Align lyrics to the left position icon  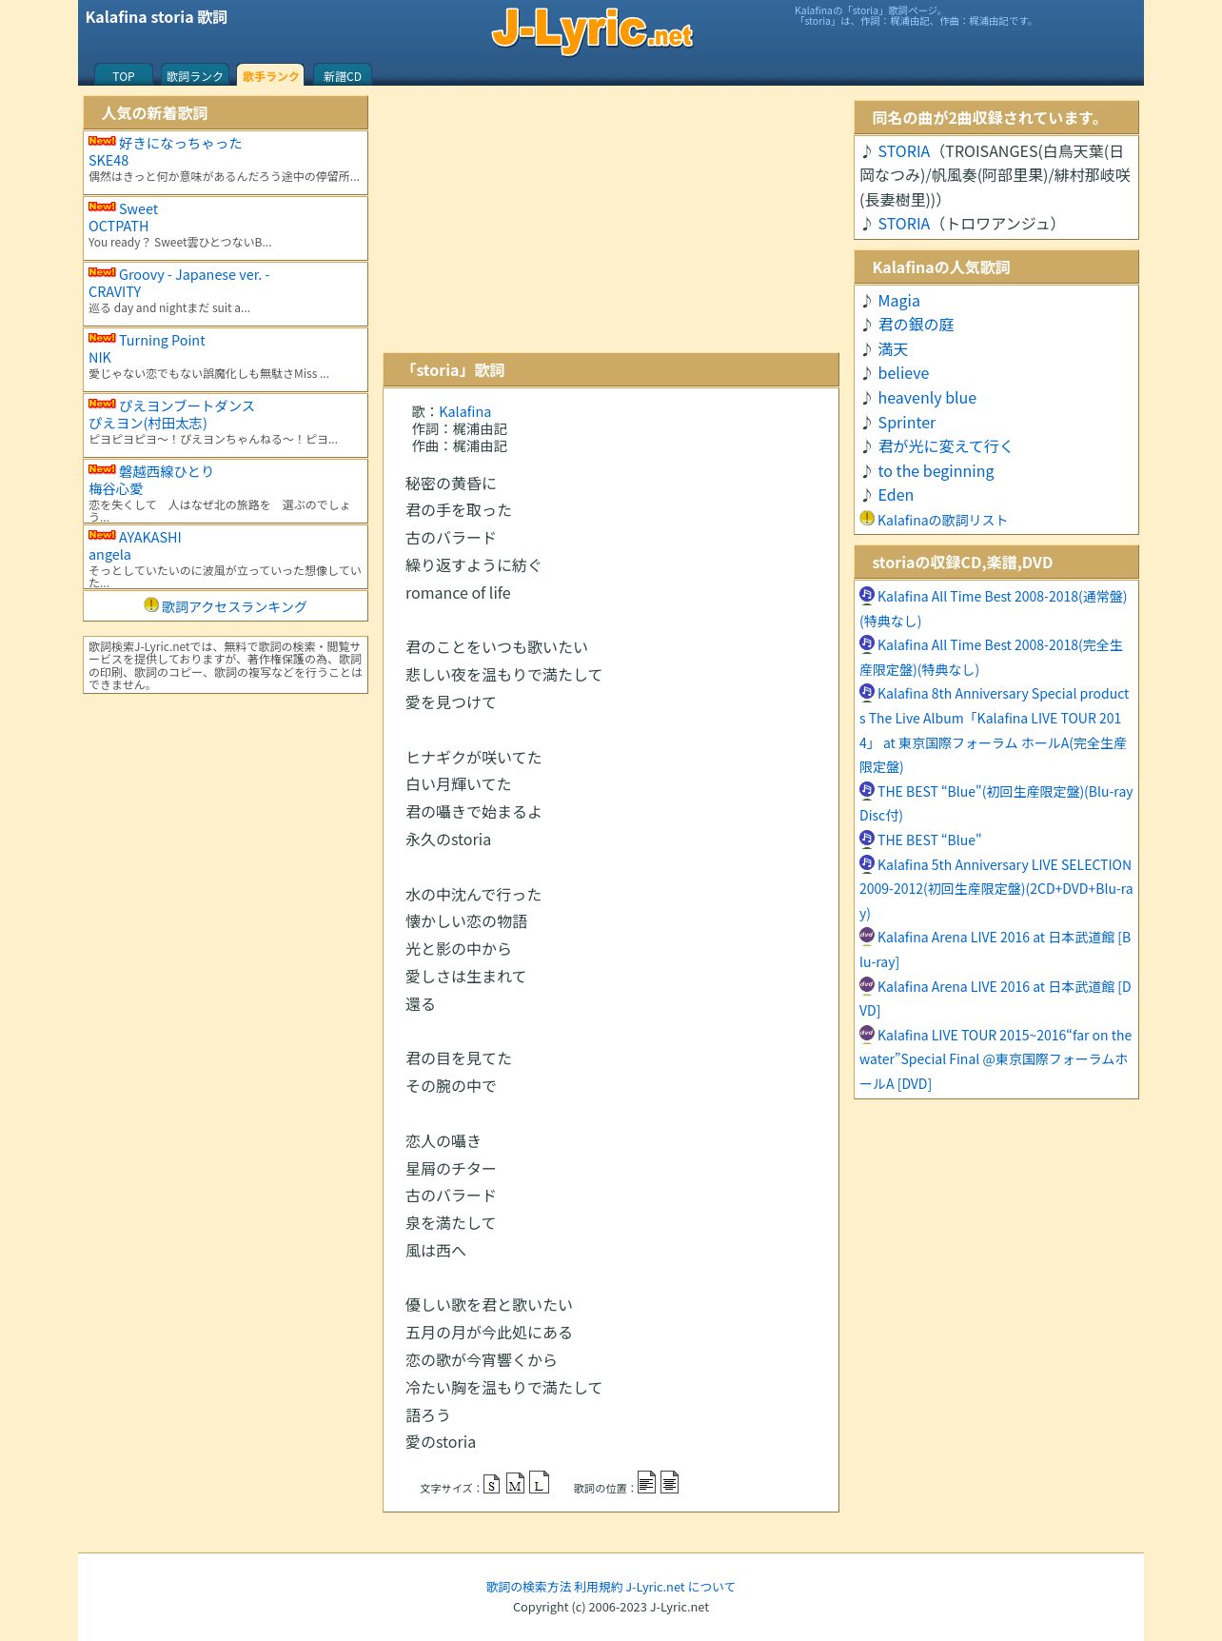coord(646,1482)
